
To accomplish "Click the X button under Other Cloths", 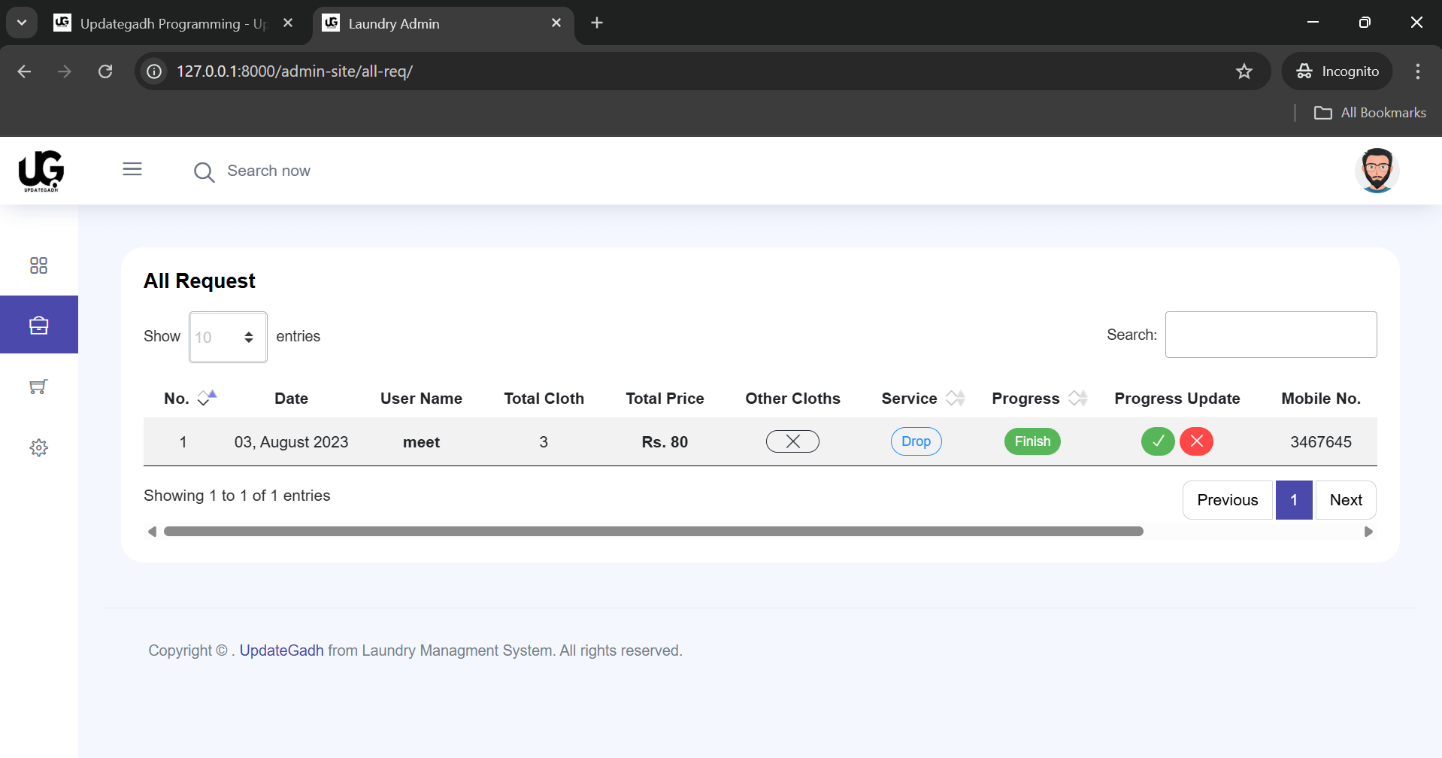I will (792, 441).
